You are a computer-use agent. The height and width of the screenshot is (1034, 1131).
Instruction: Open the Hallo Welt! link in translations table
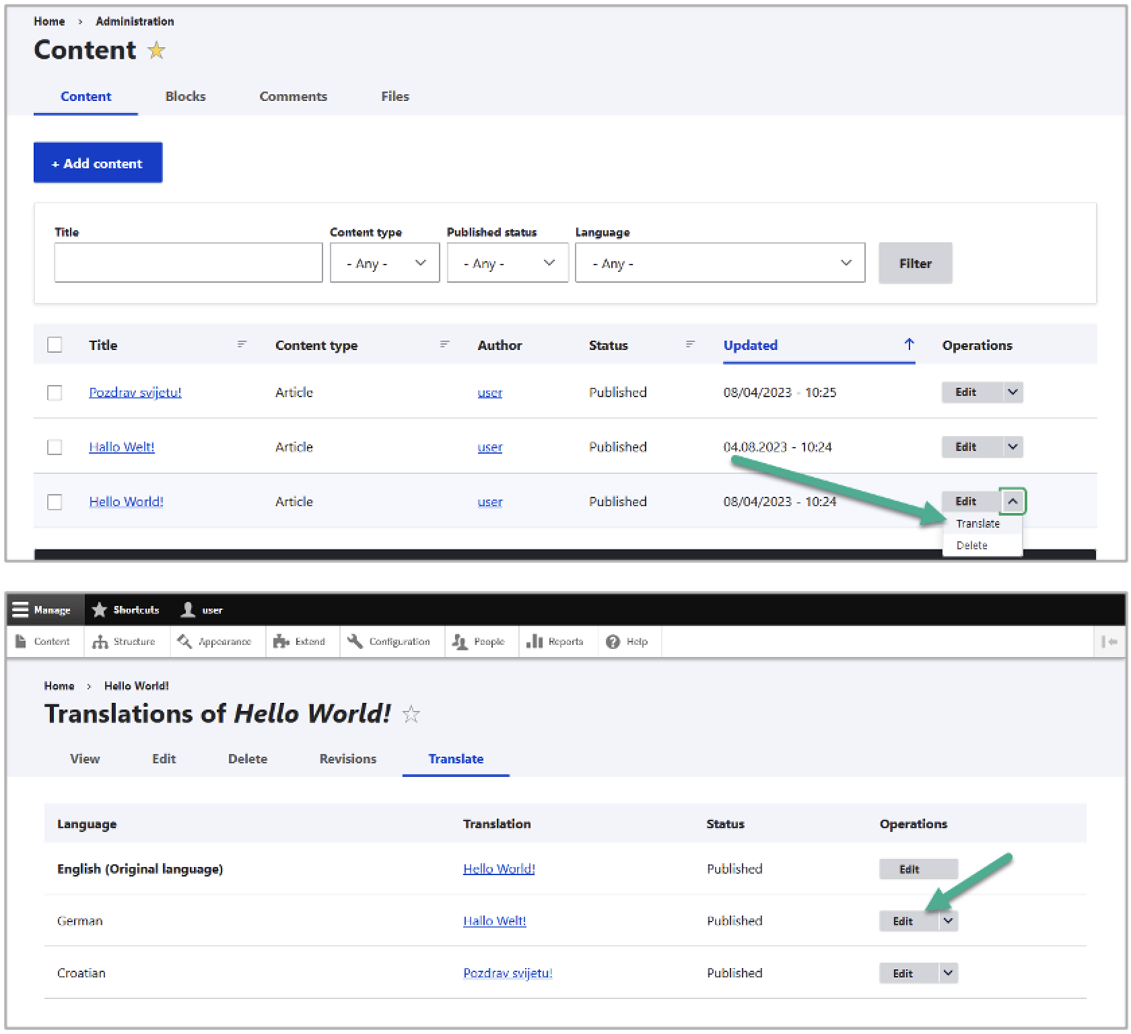[494, 921]
